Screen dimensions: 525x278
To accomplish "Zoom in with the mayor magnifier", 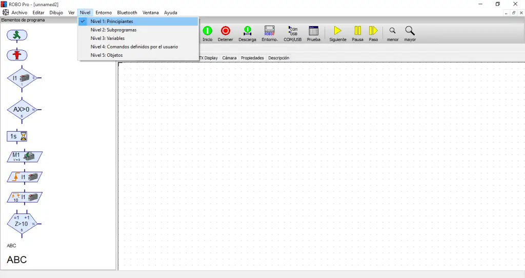I will [x=410, y=34].
